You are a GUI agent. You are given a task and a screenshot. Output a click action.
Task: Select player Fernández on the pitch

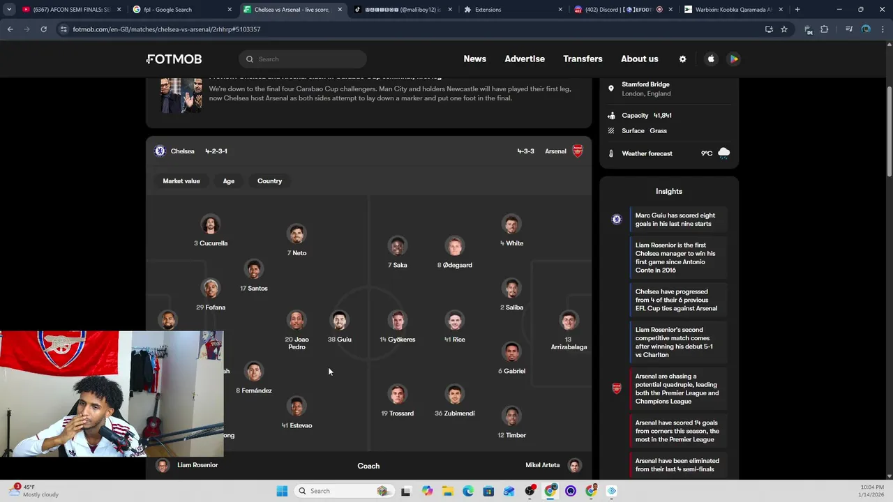[x=254, y=379]
